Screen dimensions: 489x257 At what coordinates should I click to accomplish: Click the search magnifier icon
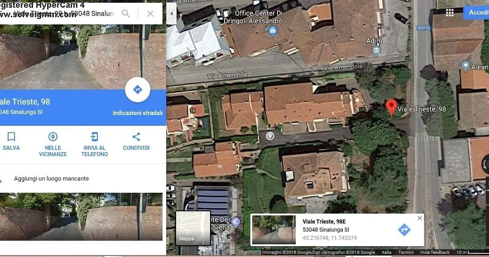pyautogui.click(x=126, y=14)
